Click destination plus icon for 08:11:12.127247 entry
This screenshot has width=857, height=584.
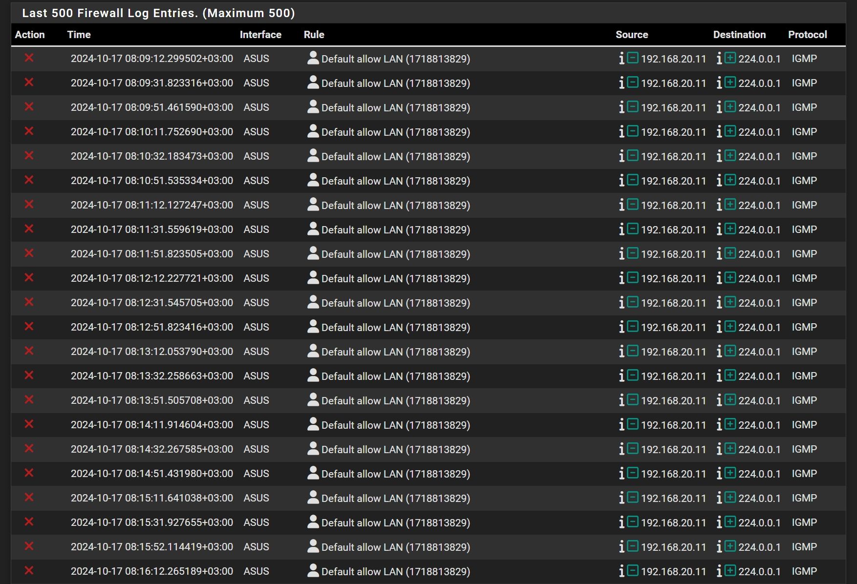730,204
